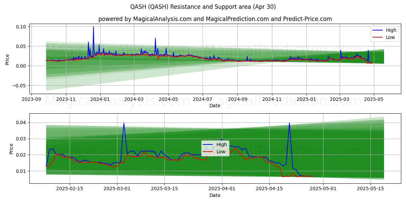Viewport: 406px width, 203px height.
Task: Click the chart title 'QASH (QASH) Resistance and Support area (Apr 30)'
Action: (203, 7)
